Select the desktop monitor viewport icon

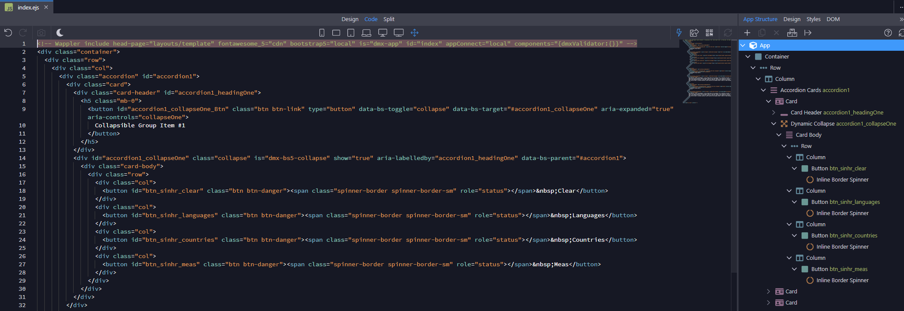pyautogui.click(x=383, y=33)
